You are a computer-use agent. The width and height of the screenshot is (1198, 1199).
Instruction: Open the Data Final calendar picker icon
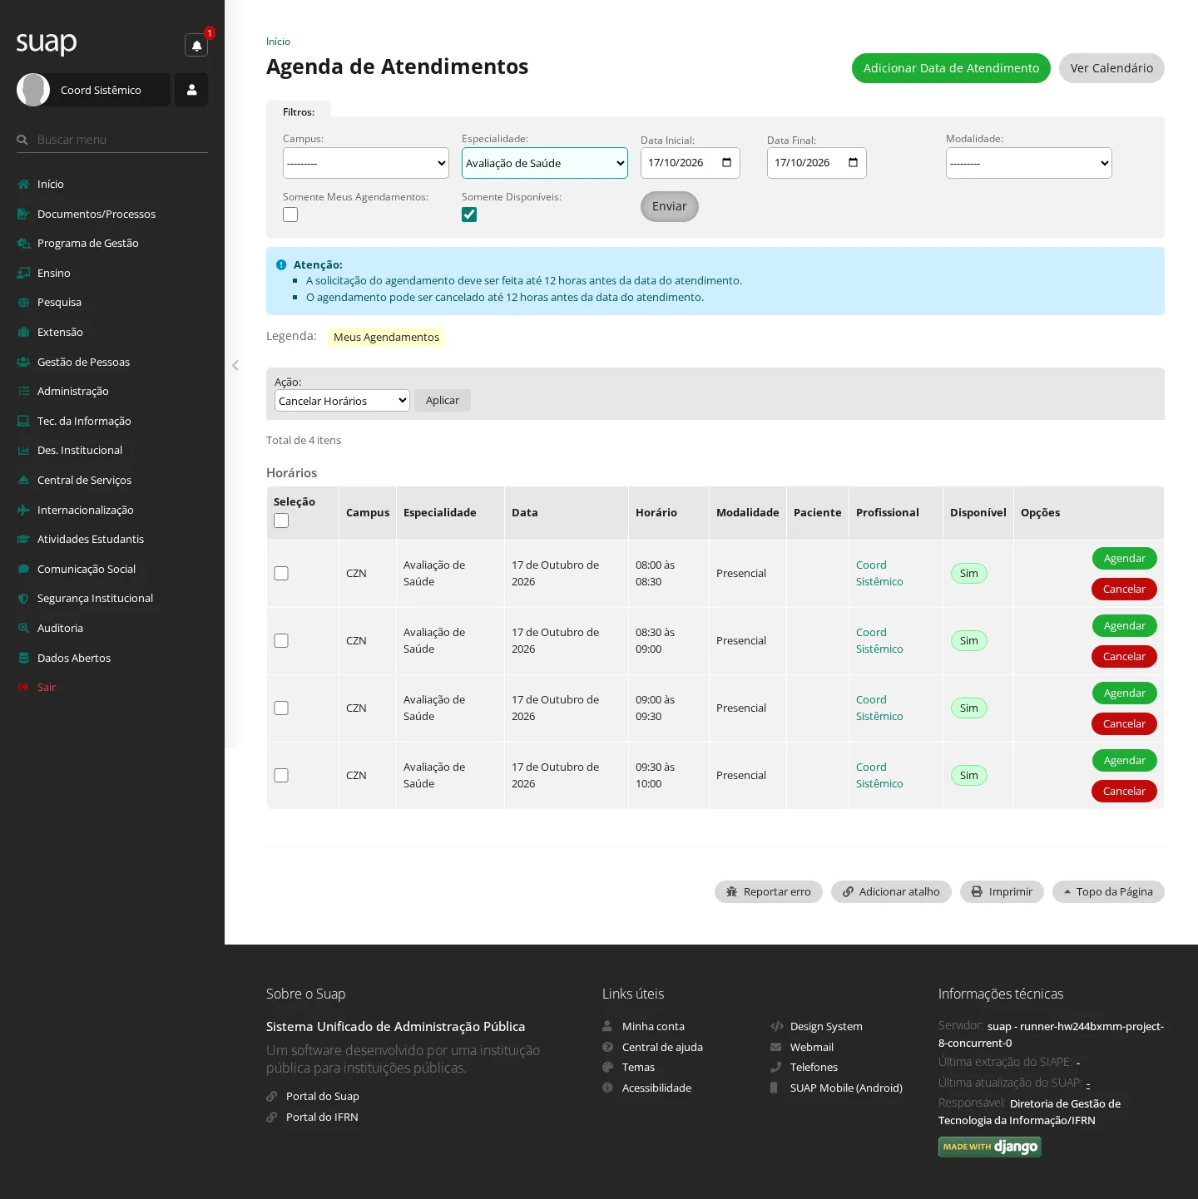[853, 163]
